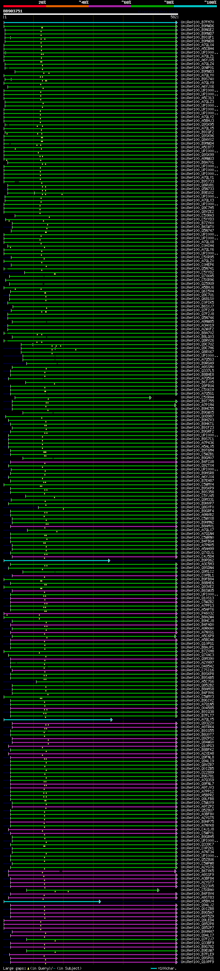Click the cyan alignment bar for UniRef100_B7FM70

pyautogui.click(x=90, y=22)
